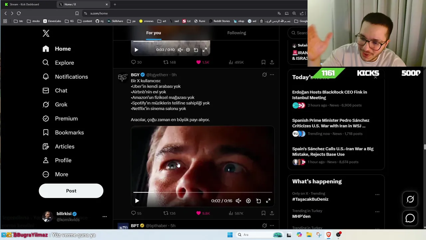The image size is (426, 240).
Task: Open Premium from the sidebar
Action: pos(60,118)
